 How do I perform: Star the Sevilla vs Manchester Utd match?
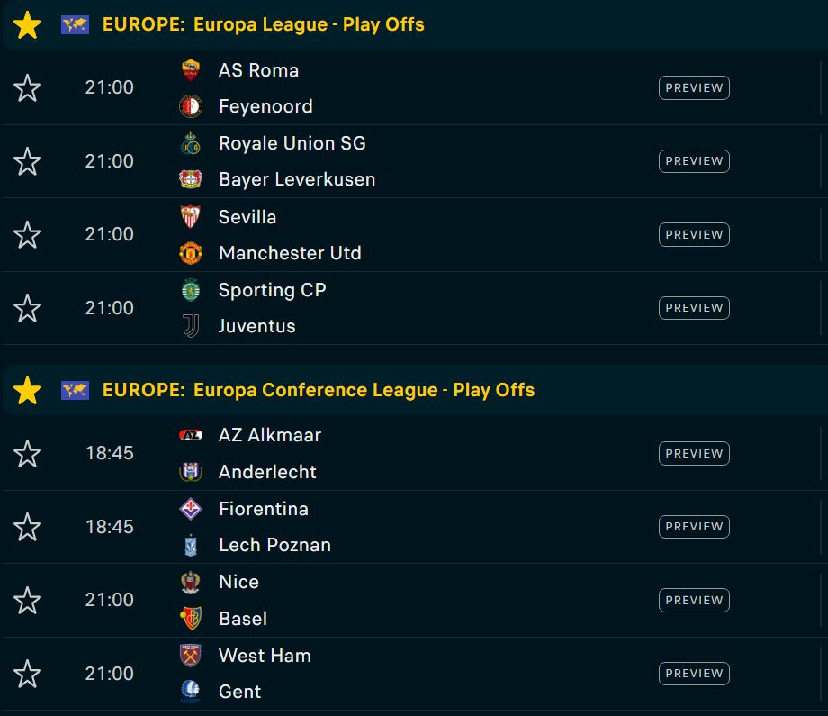point(28,235)
